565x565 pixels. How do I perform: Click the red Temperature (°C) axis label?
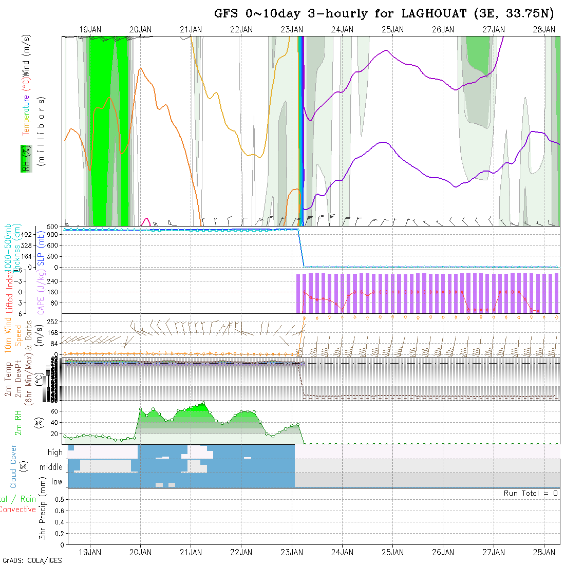[26, 107]
